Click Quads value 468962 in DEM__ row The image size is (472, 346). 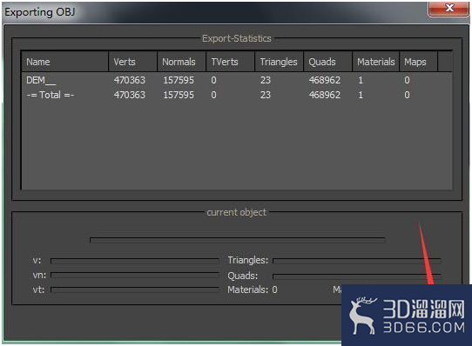click(325, 80)
